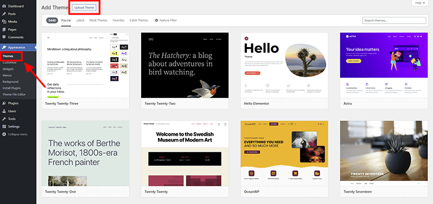433x204 pixels.
Task: Focus the Search themes field
Action: tap(394, 20)
